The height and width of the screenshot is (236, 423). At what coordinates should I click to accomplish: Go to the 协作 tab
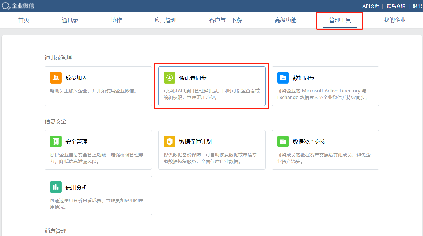pos(116,20)
